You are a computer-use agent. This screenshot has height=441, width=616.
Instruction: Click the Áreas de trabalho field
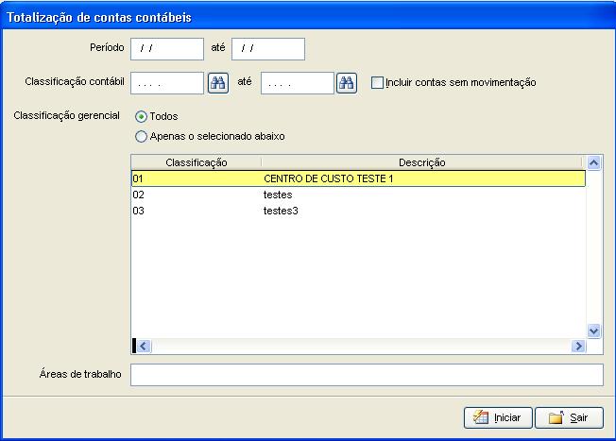click(x=367, y=375)
